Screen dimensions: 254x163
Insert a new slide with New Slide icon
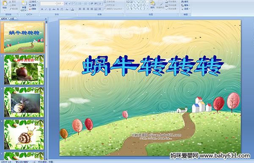(24, 6)
